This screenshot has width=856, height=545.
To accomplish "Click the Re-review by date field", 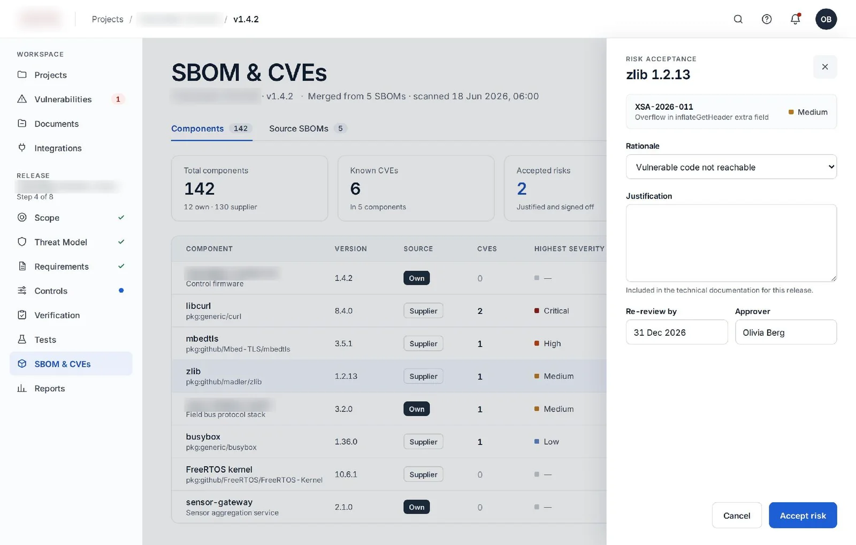I will coord(677,332).
